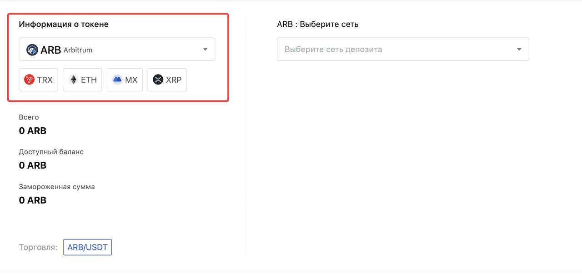Expand token list via the ARB dropdown arrow

[x=206, y=50]
